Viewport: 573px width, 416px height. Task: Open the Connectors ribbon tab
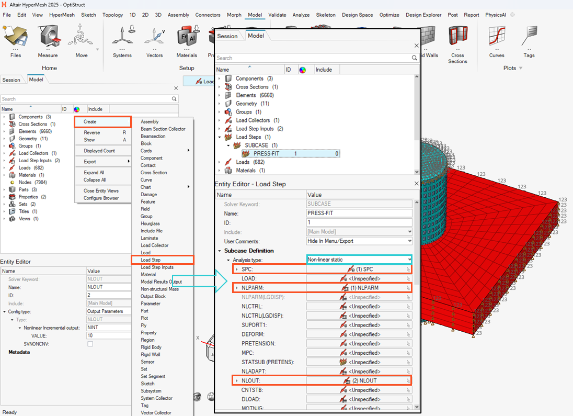click(x=208, y=15)
